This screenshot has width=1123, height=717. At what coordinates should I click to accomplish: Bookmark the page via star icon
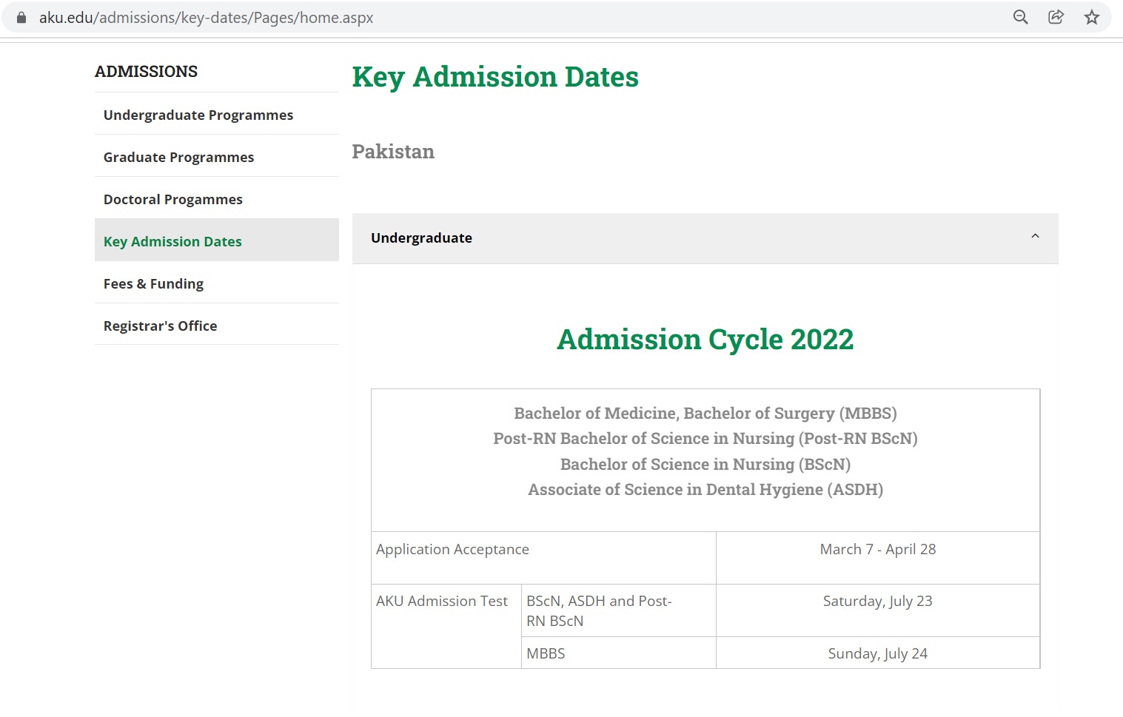[x=1092, y=17]
